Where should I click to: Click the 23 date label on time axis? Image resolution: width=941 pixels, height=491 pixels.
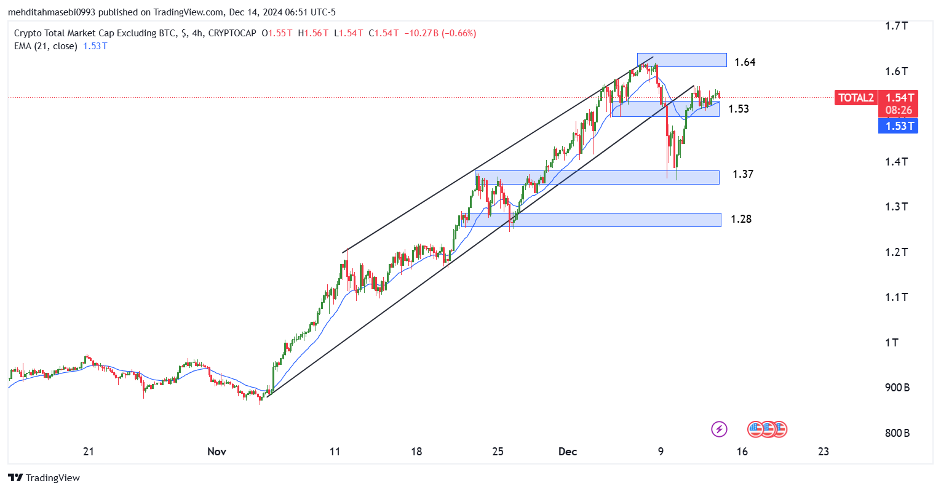click(x=824, y=452)
